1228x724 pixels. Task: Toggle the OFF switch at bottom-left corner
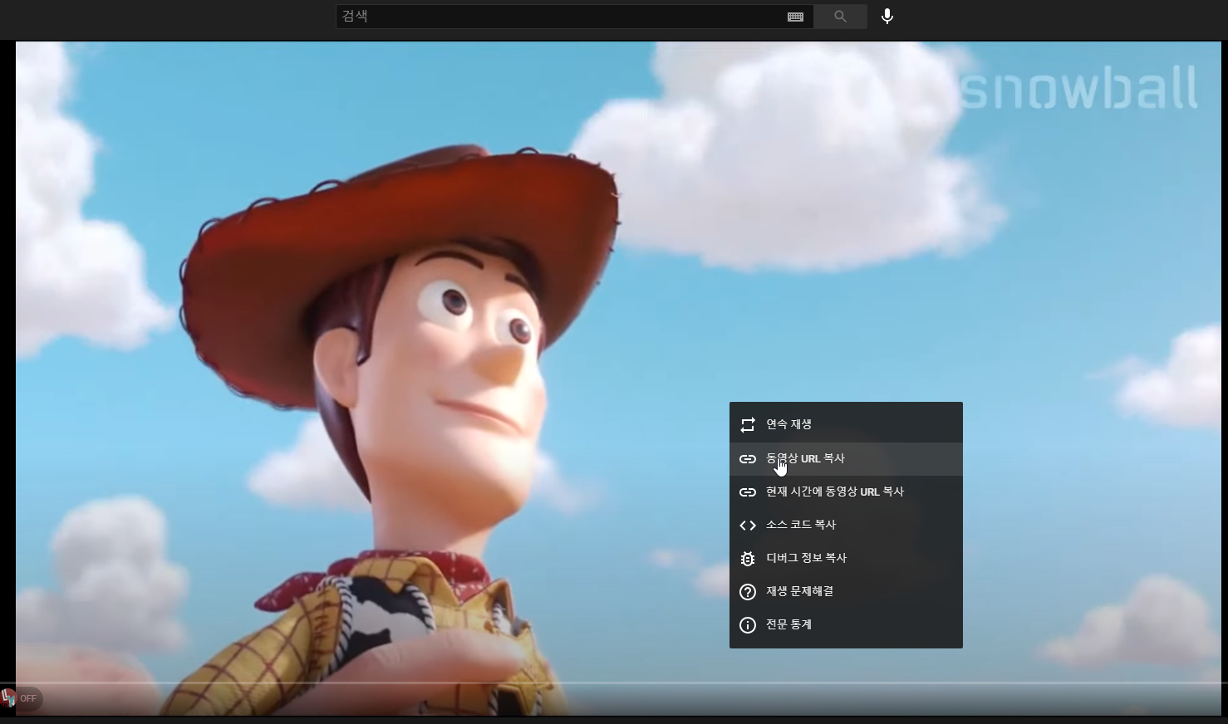(x=22, y=698)
